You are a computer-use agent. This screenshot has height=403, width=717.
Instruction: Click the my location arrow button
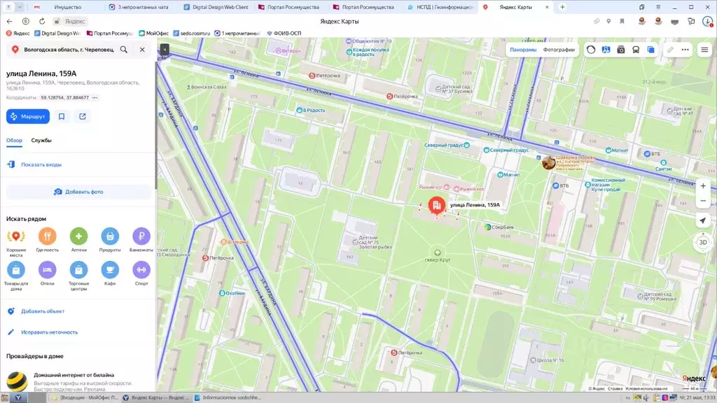tap(703, 220)
